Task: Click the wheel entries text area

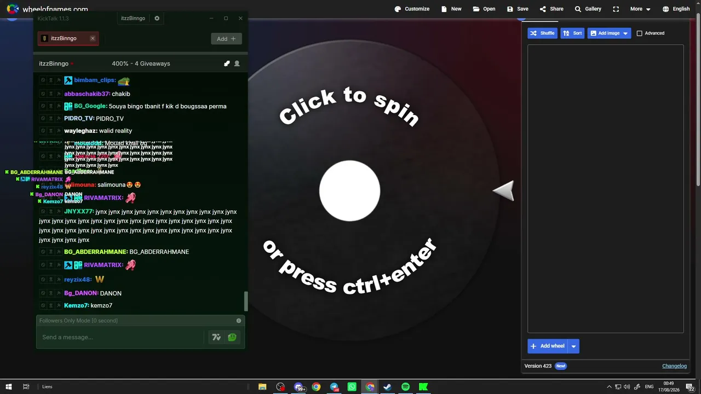Action: (x=605, y=189)
